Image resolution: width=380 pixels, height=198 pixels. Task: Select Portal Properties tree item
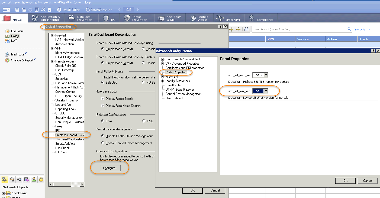click(x=176, y=72)
